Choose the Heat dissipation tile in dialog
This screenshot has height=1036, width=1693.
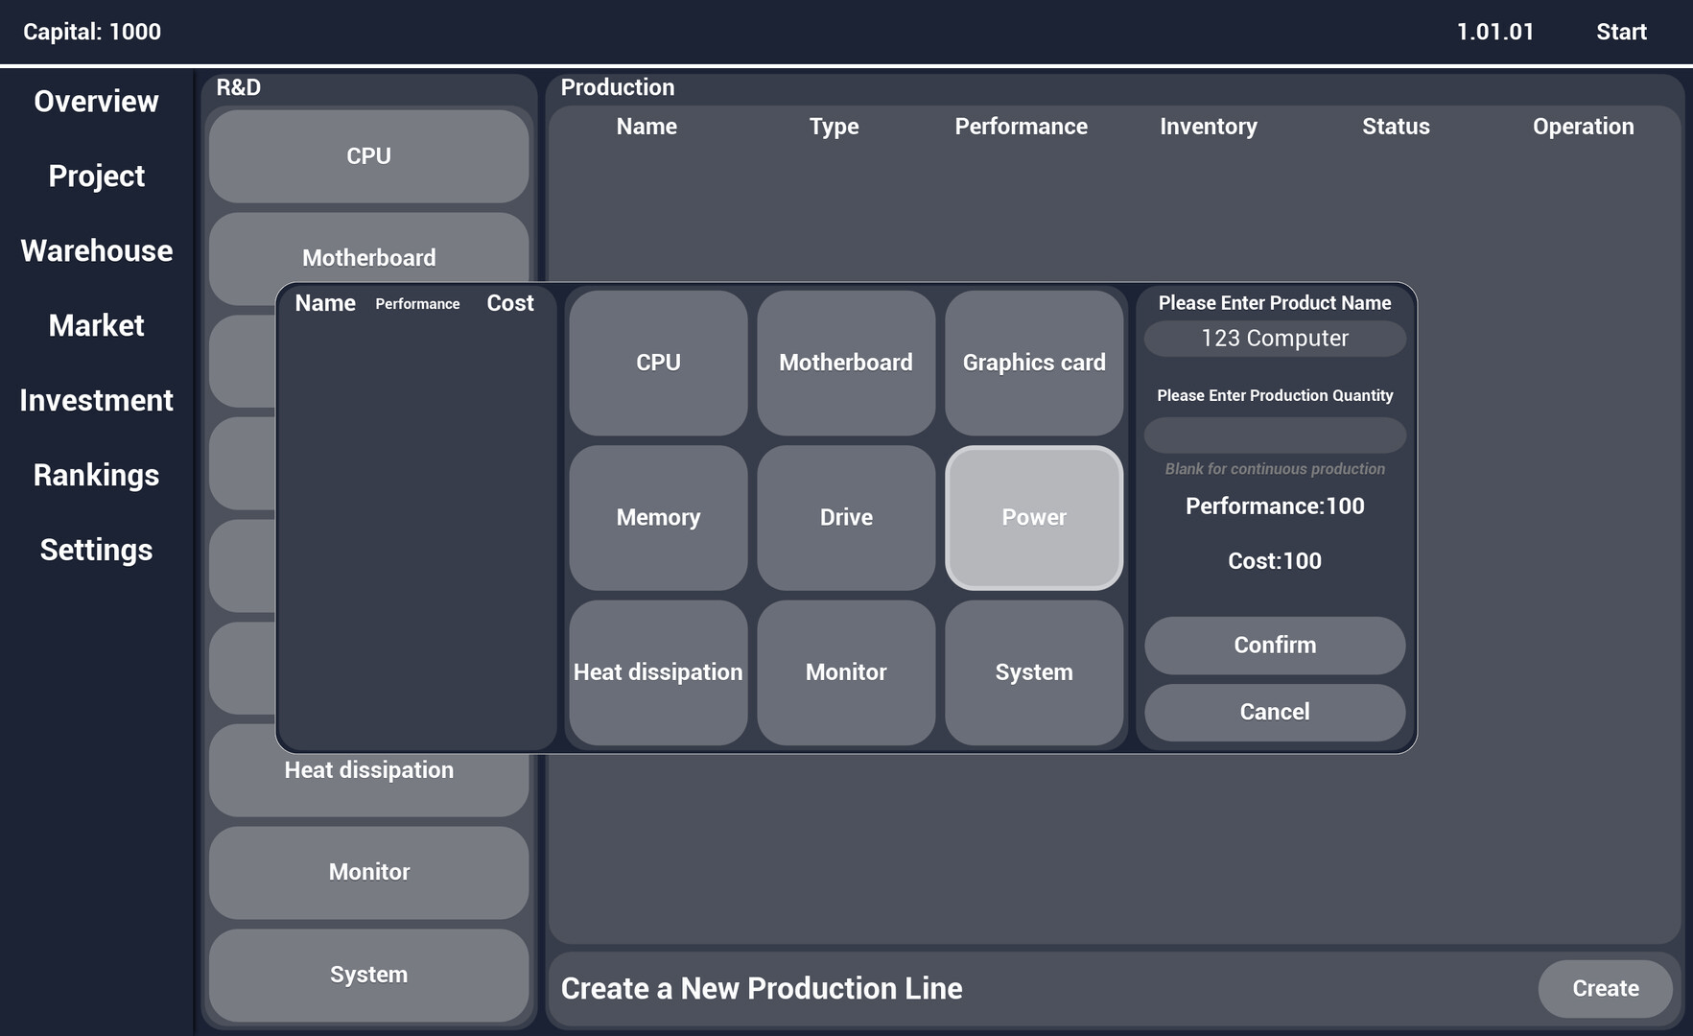[658, 672]
